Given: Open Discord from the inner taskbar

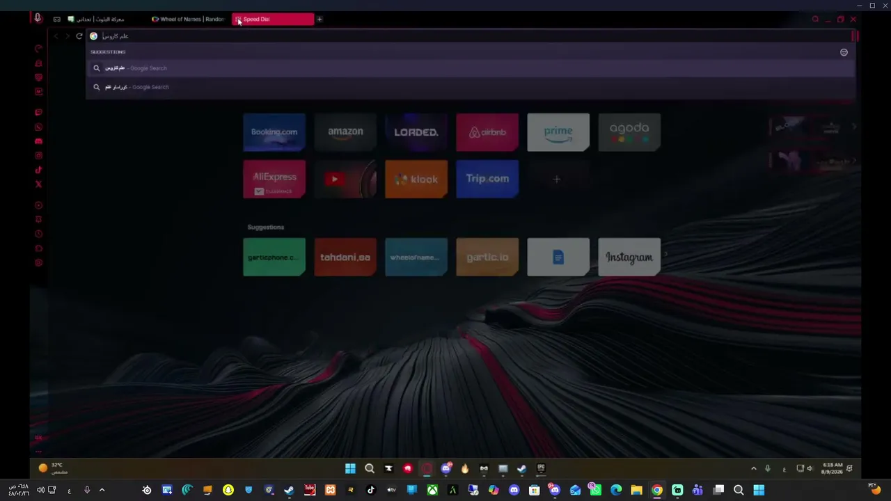Looking at the screenshot, I should click(x=446, y=468).
